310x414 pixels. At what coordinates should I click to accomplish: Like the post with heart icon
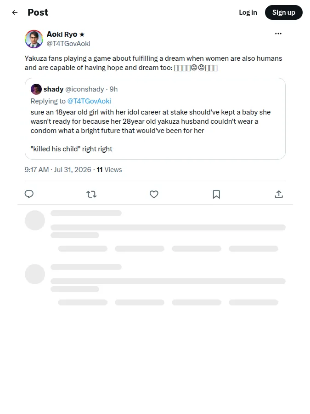point(154,194)
